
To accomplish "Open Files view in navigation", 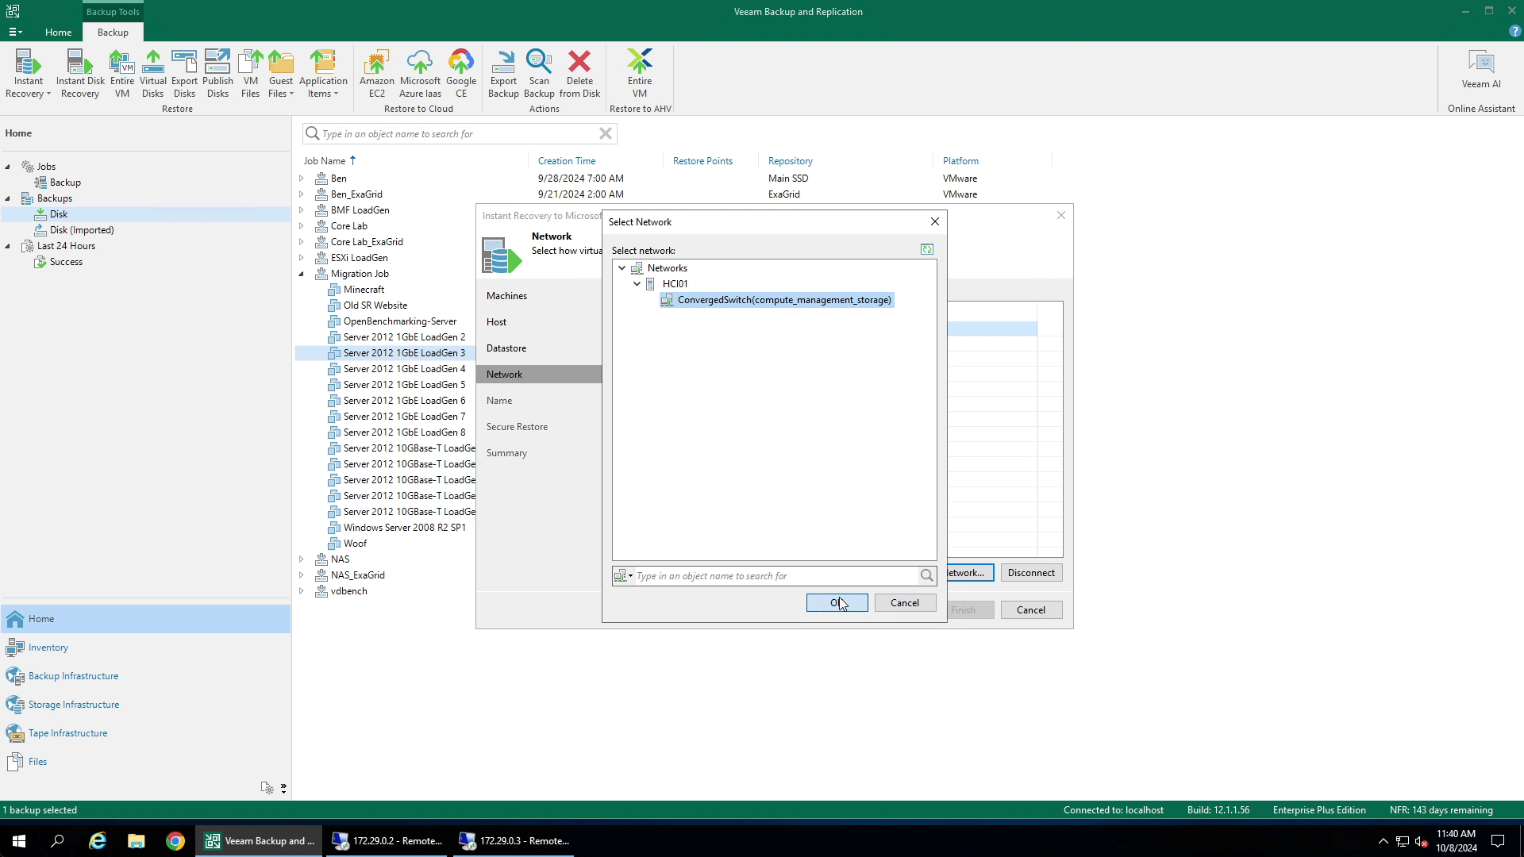I will click(x=37, y=762).
